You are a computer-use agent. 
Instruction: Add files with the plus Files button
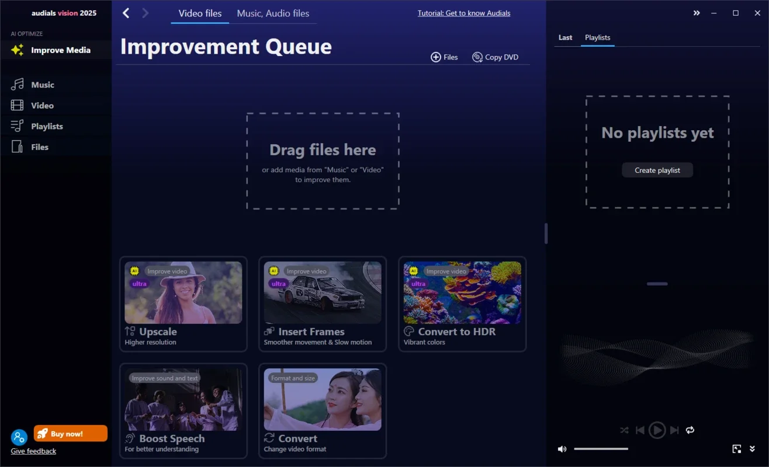pyautogui.click(x=444, y=57)
